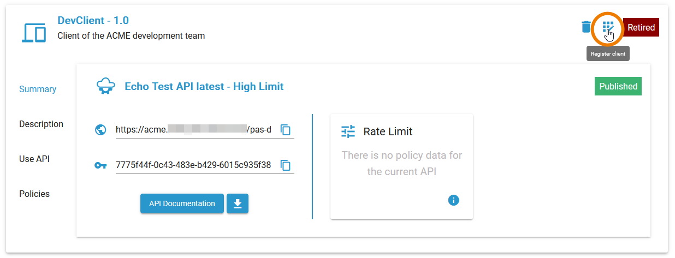Click the Register client icon
This screenshot has width=675, height=258.
608,27
